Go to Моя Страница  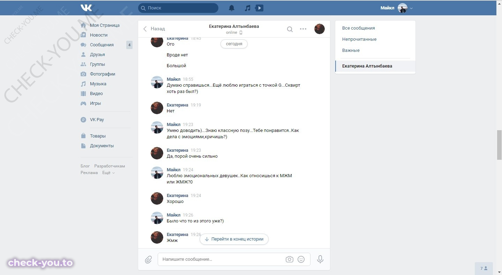105,25
